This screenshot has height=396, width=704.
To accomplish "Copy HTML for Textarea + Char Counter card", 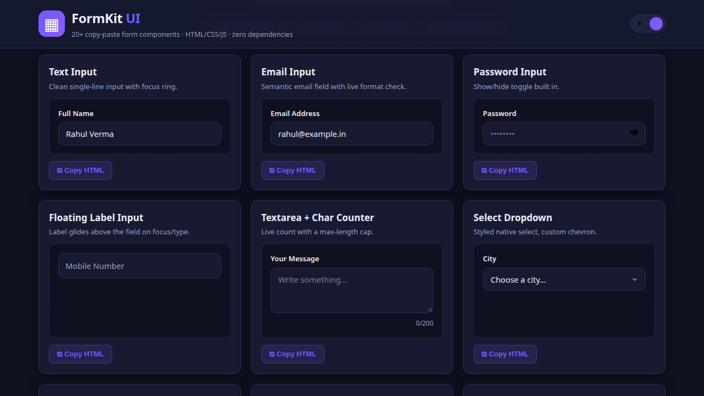I will click(x=293, y=354).
